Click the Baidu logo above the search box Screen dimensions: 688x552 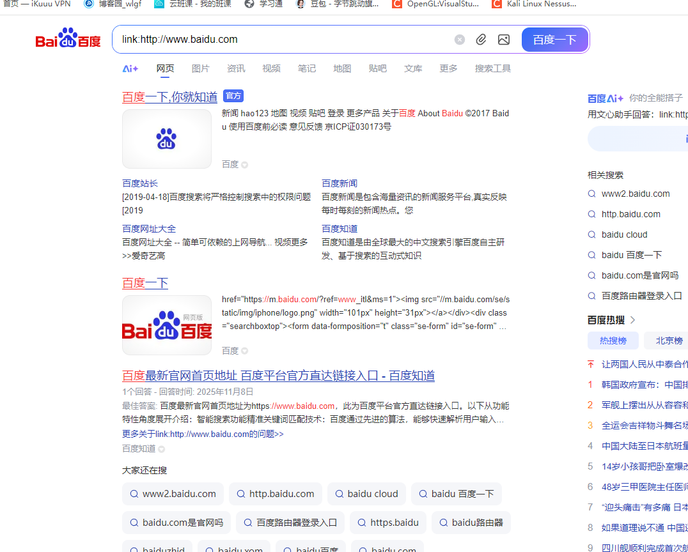[x=68, y=38]
